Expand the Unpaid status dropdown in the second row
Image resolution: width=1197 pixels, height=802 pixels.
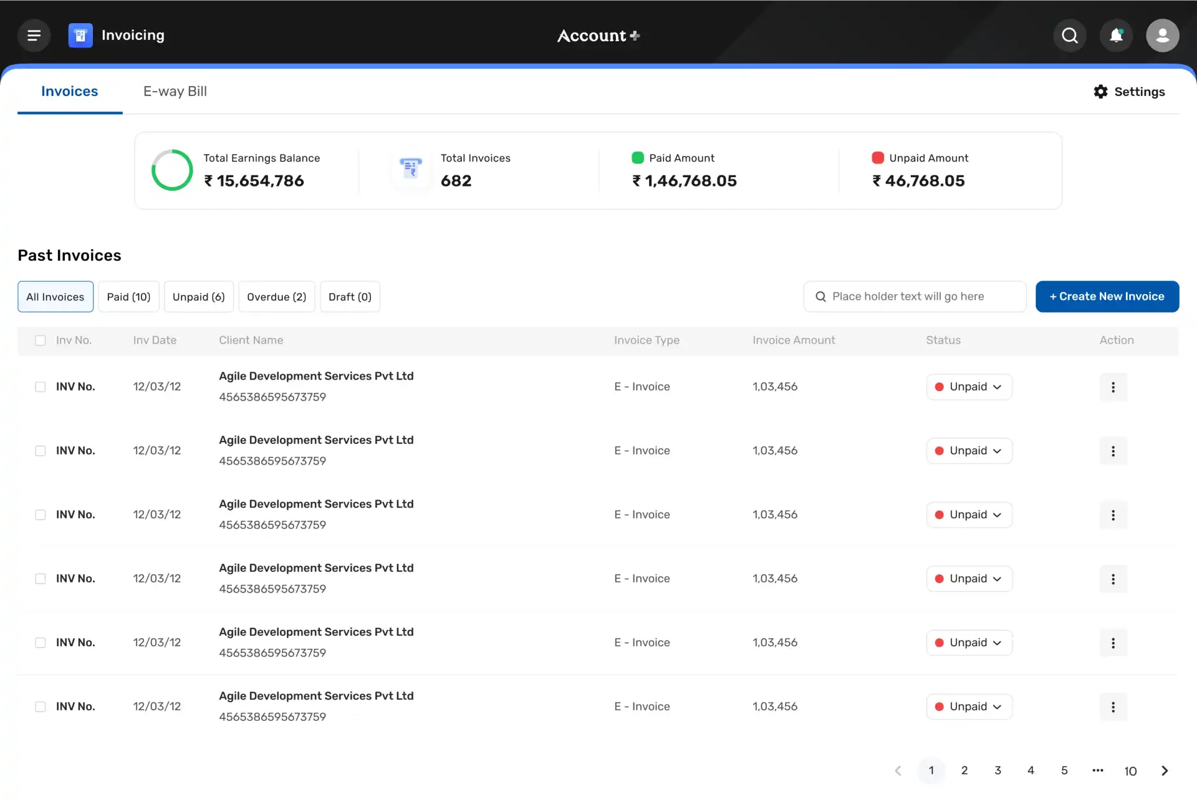969,451
